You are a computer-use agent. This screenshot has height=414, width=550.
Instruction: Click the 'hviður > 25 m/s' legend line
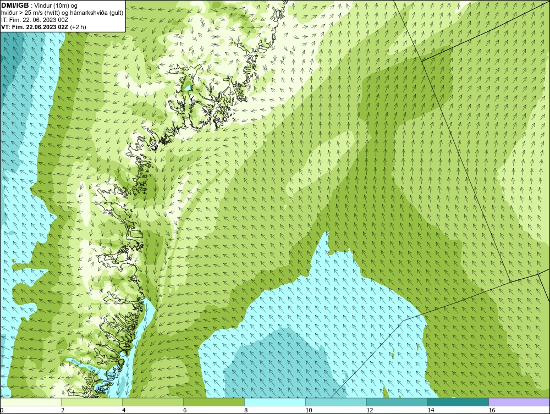click(62, 13)
